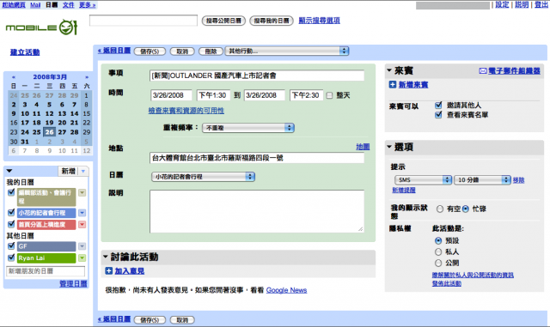Open 更多 menu in top navigation
Image resolution: width=550 pixels, height=327 pixels.
[x=87, y=5]
